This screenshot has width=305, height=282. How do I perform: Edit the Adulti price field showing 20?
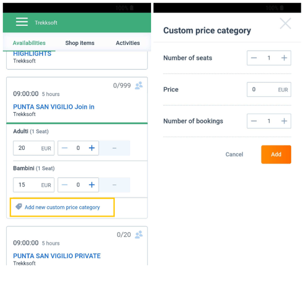[34, 148]
